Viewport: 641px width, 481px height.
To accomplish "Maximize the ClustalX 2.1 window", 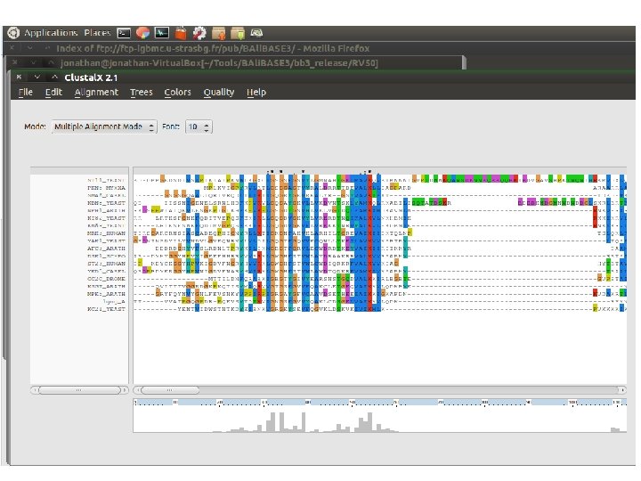I will click(x=54, y=77).
